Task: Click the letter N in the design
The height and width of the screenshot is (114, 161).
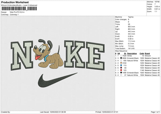Action: (x=22, y=56)
